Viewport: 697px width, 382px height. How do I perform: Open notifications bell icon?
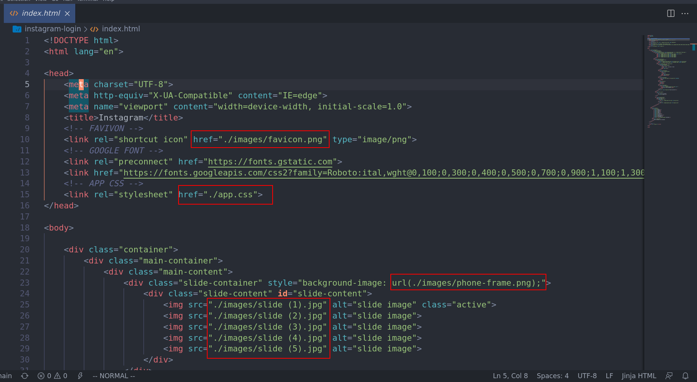(x=686, y=376)
